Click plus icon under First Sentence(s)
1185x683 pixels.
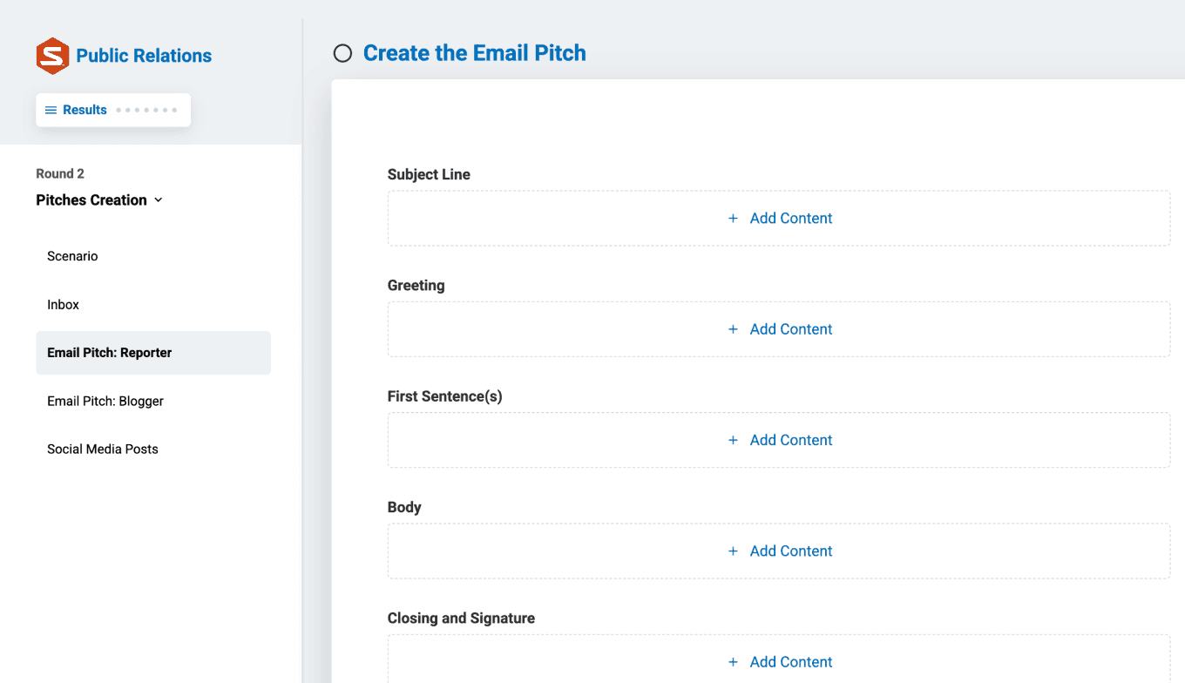(x=733, y=440)
